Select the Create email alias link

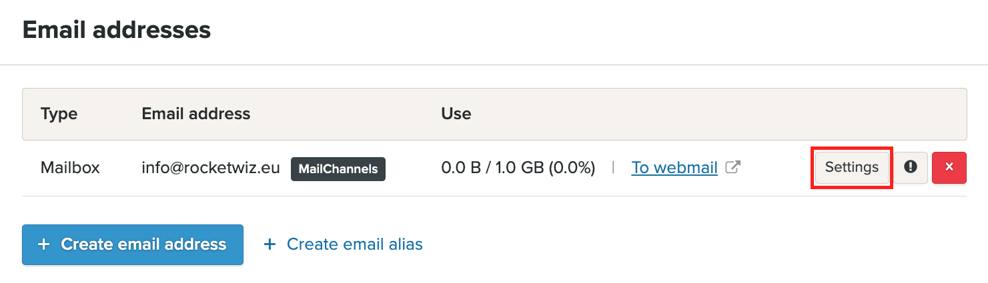(354, 244)
